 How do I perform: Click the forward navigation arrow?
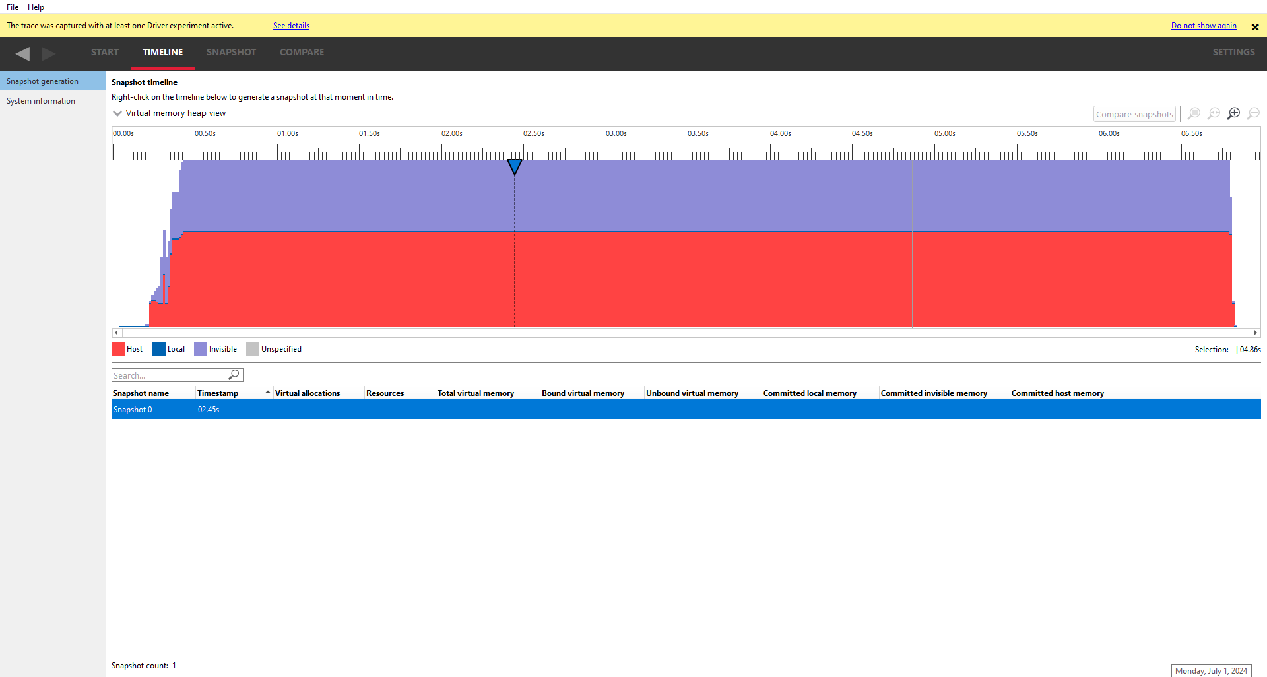(48, 53)
